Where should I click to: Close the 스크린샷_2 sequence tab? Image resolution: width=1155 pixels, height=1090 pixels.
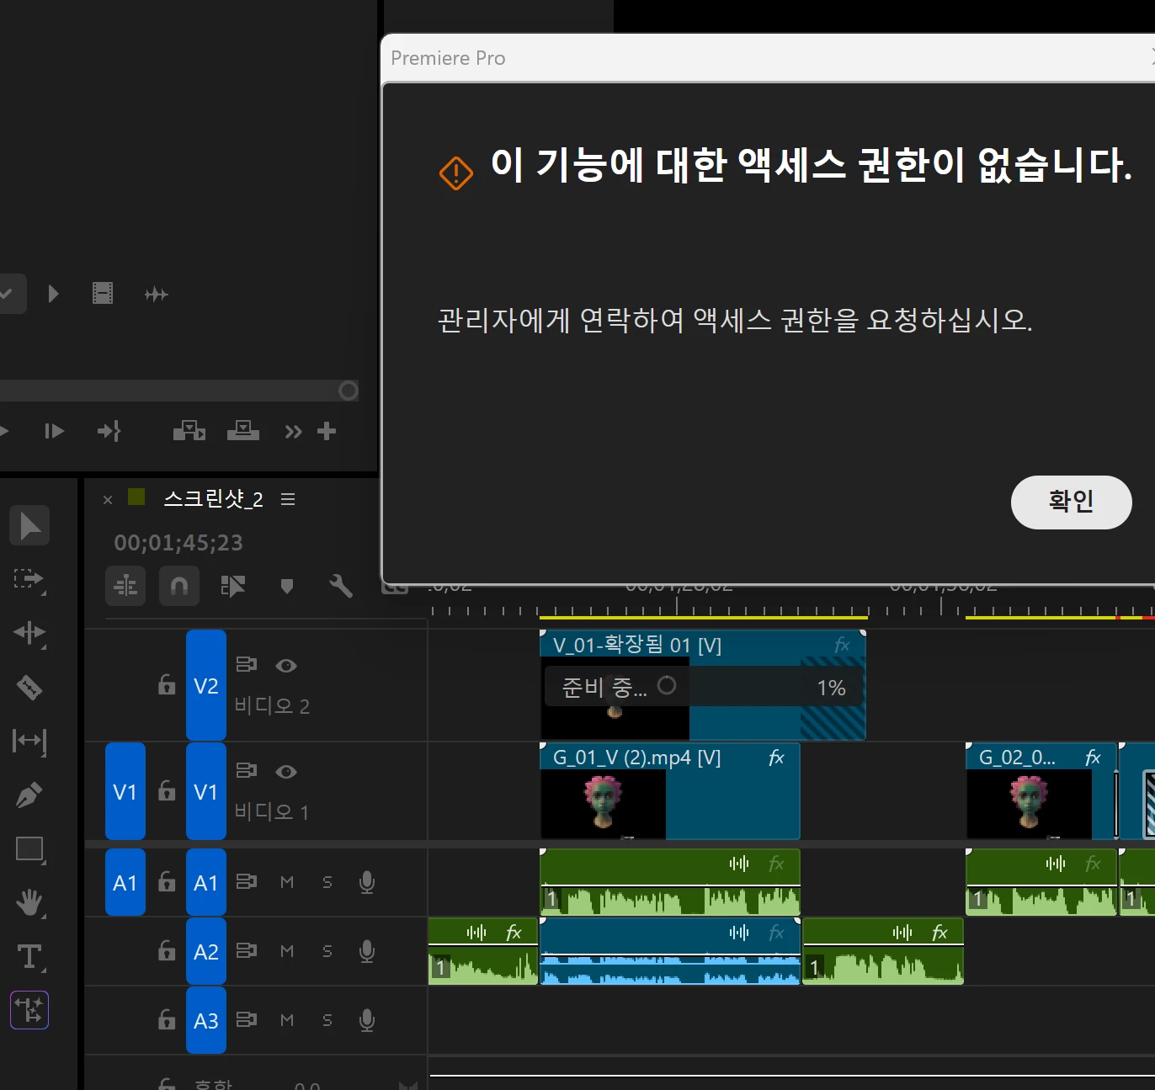(x=108, y=500)
